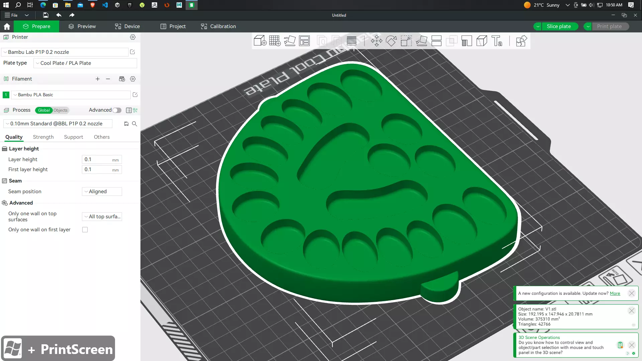
Task: Click the Add object cube icon
Action: click(x=260, y=41)
